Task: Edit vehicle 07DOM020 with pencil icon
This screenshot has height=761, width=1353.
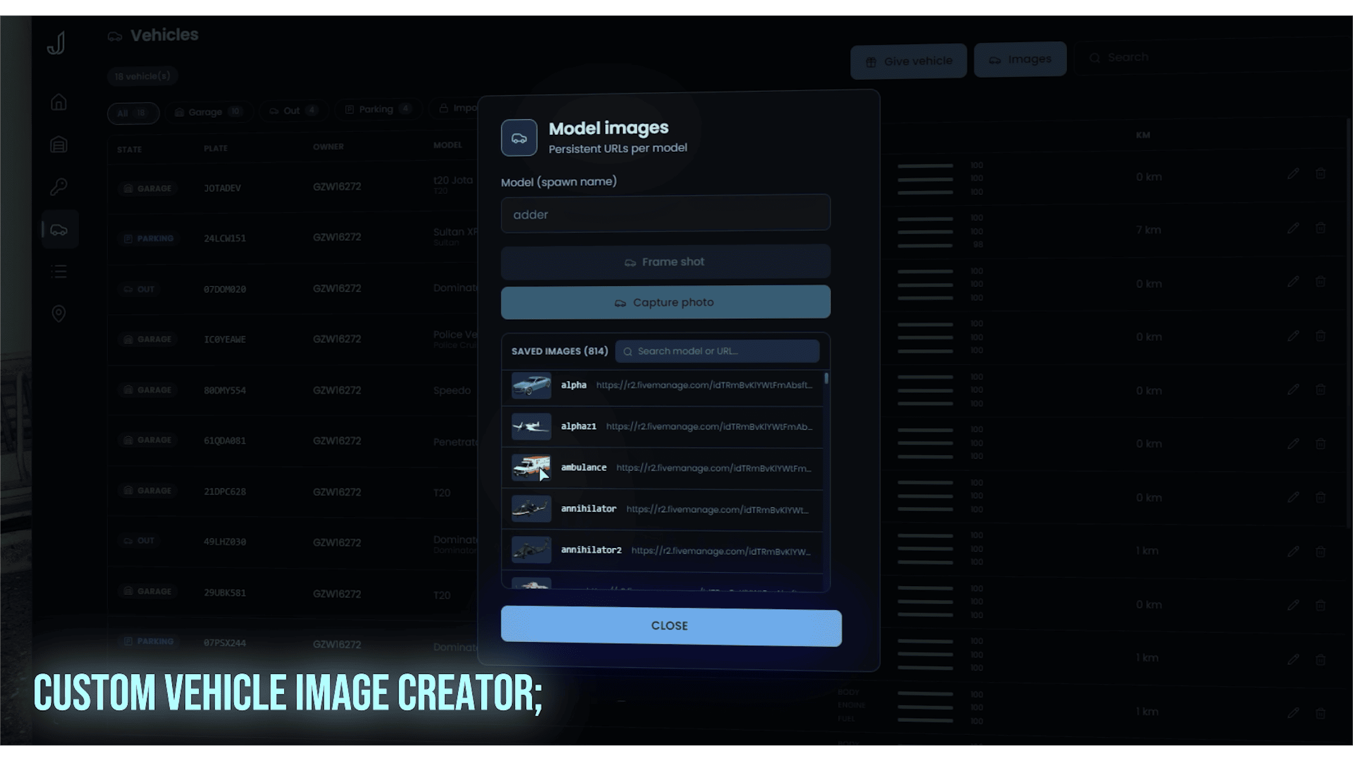Action: tap(1293, 282)
